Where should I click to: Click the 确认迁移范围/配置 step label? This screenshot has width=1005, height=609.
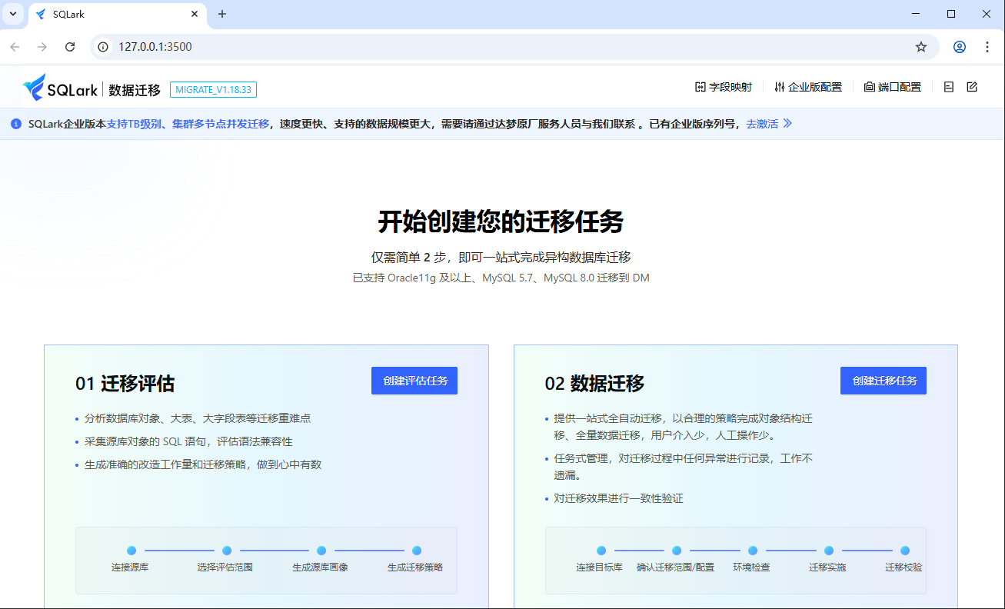click(x=676, y=567)
